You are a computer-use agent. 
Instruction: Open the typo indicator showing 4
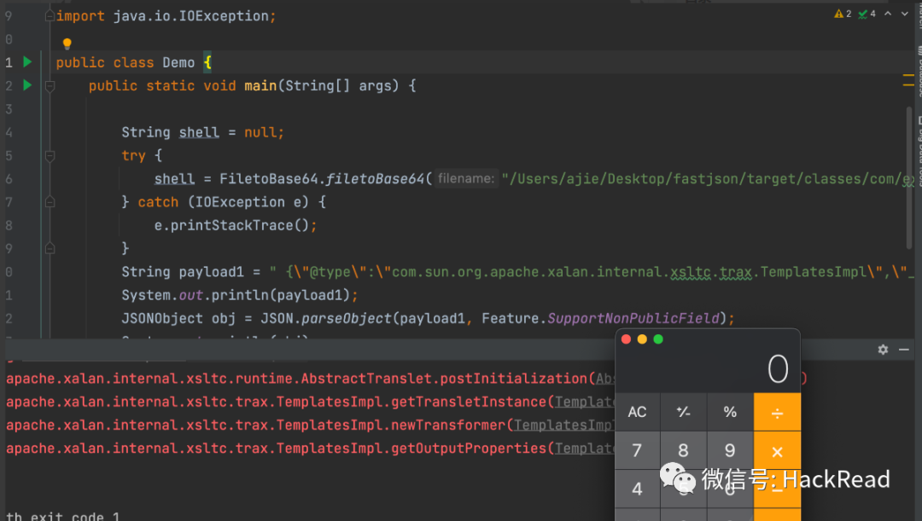tap(867, 14)
